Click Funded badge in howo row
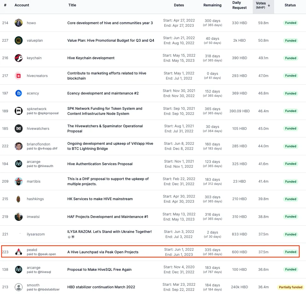Screen dimensions: 306x294 pos(290,23)
